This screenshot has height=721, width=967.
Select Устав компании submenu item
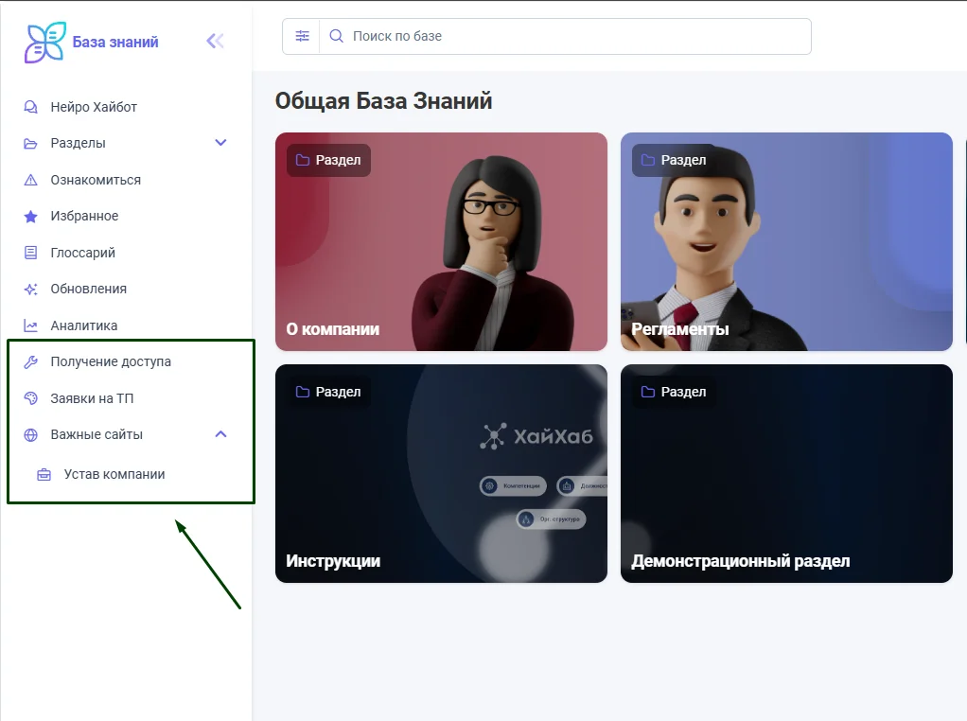coord(114,474)
